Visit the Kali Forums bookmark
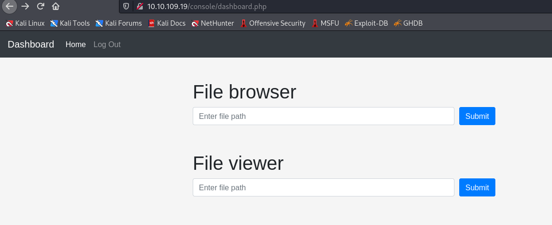The height and width of the screenshot is (225, 552). 118,23
